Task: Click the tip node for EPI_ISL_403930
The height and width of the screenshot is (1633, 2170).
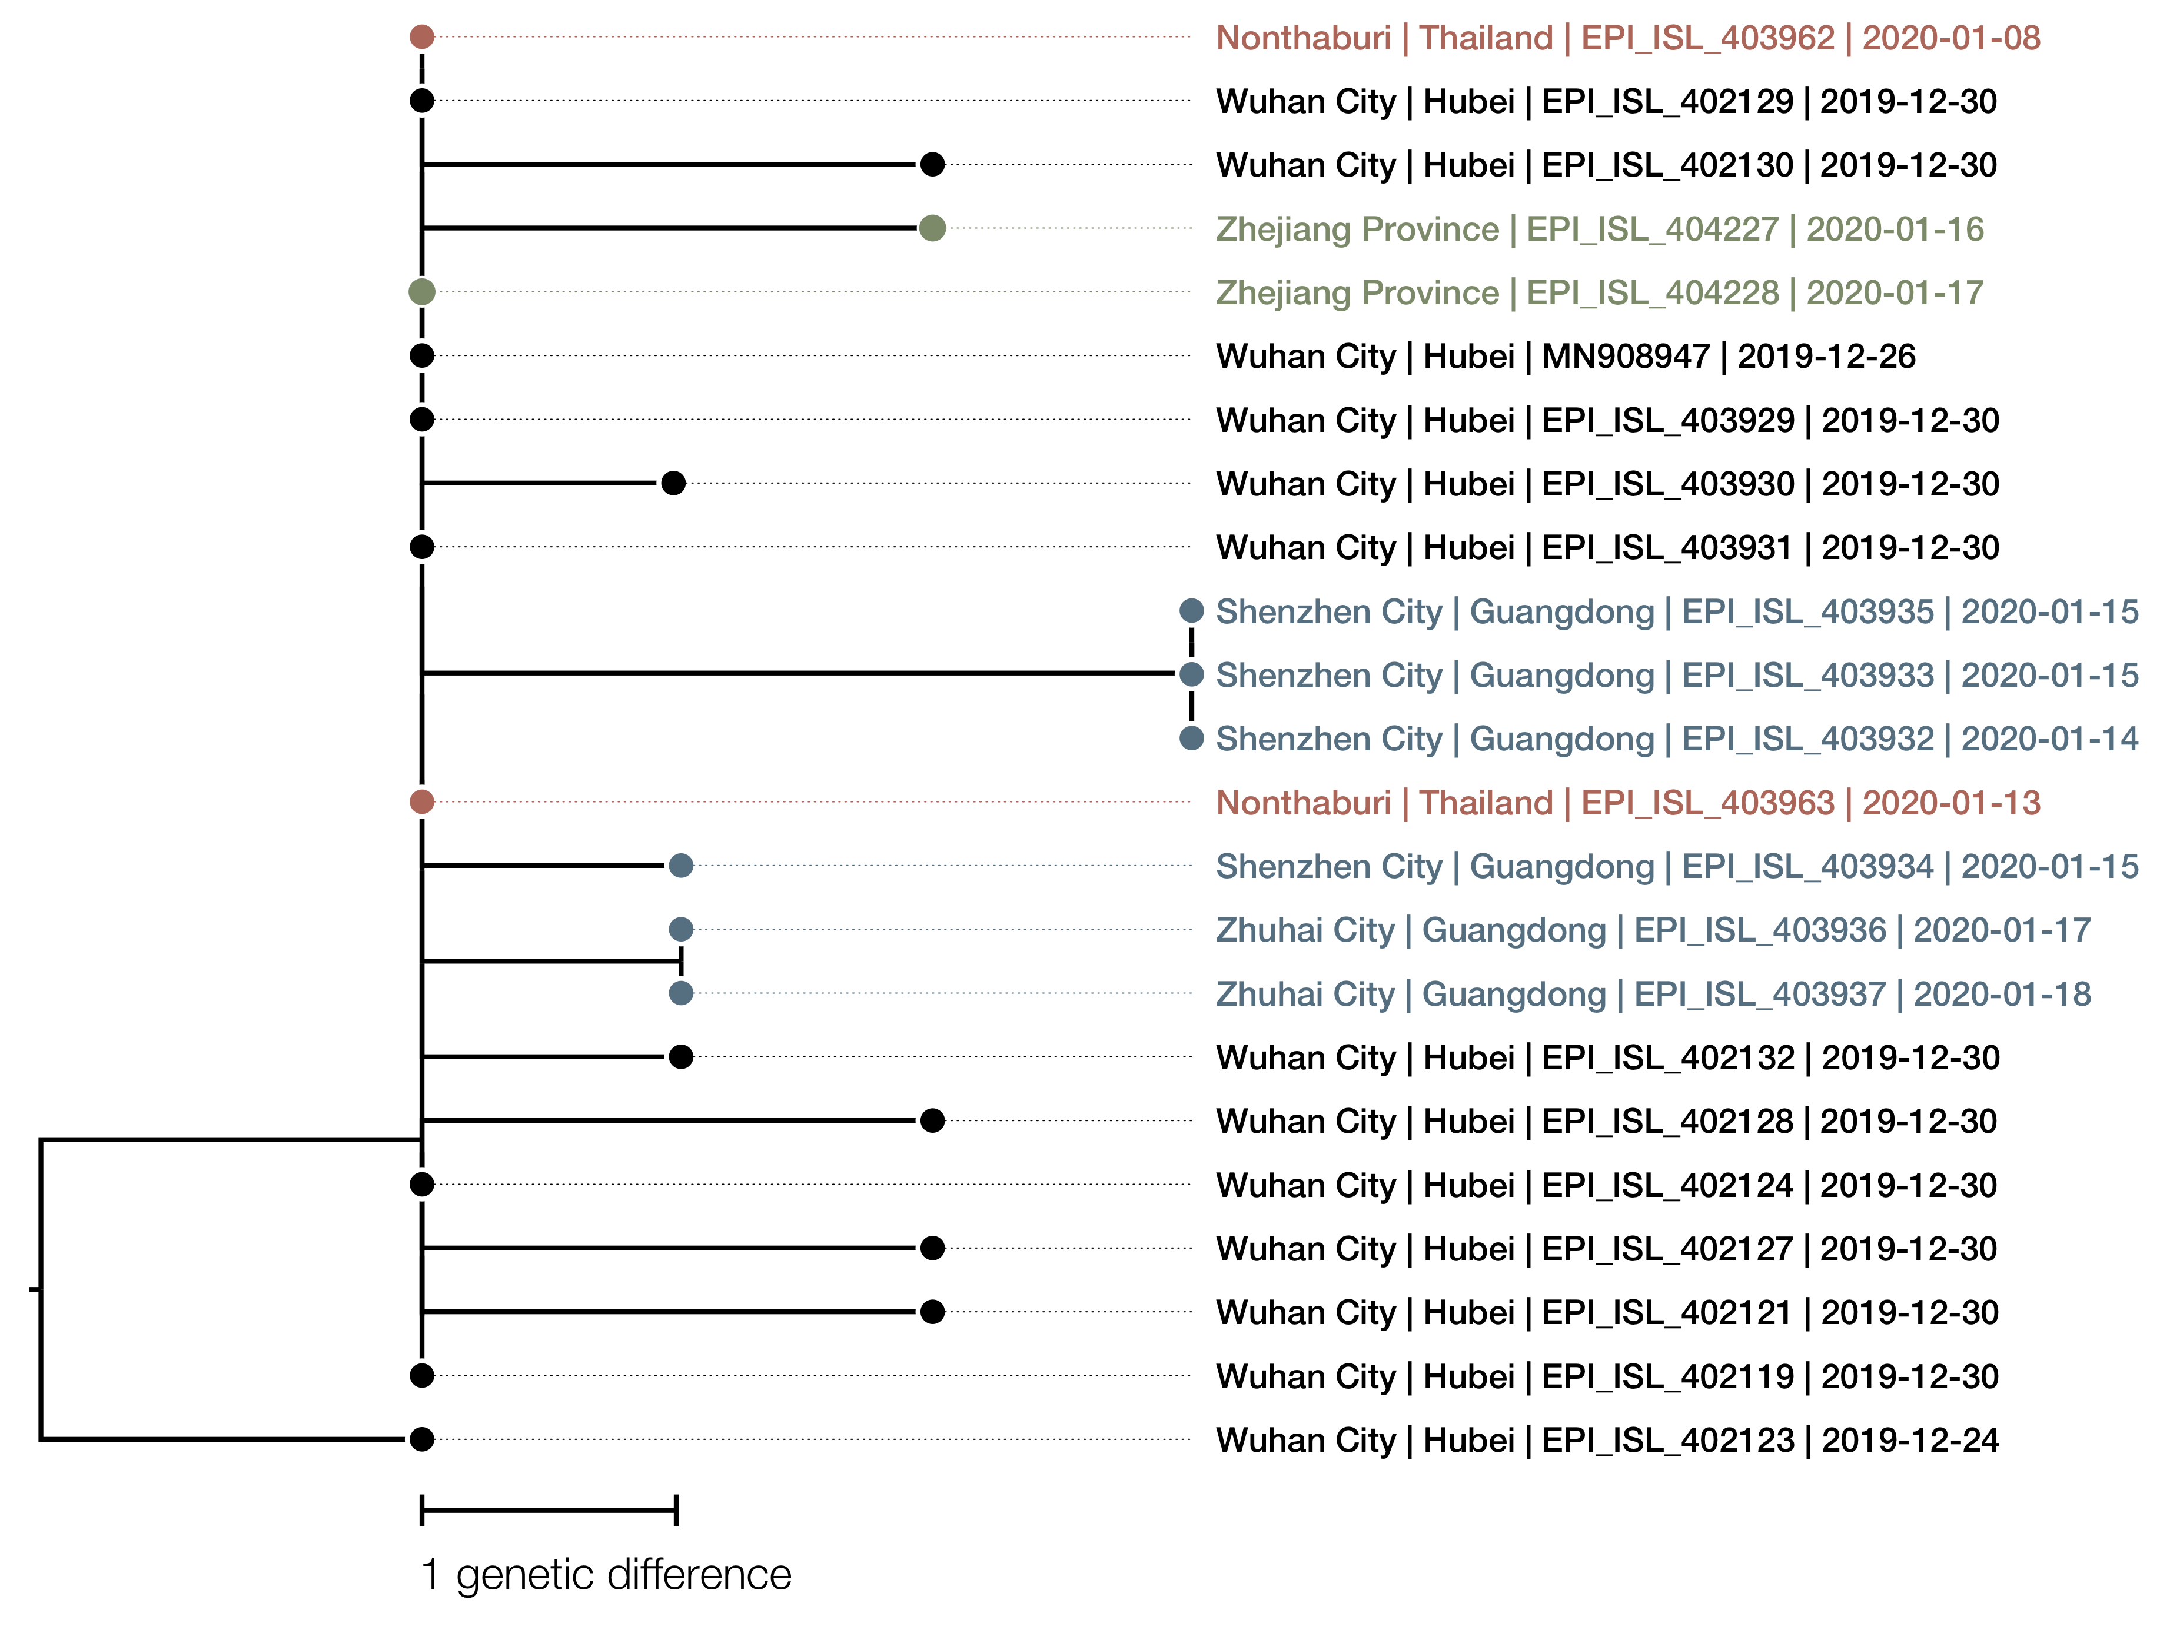Action: (x=673, y=483)
